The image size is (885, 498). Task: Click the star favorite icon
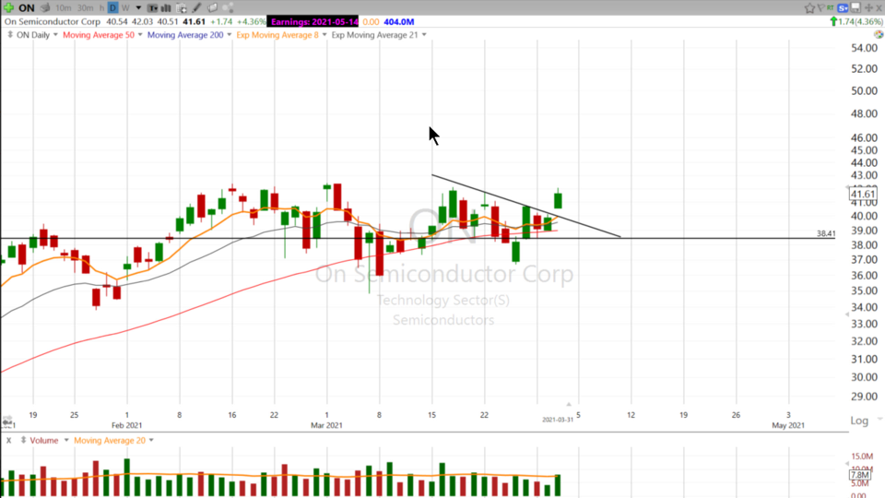click(x=809, y=8)
